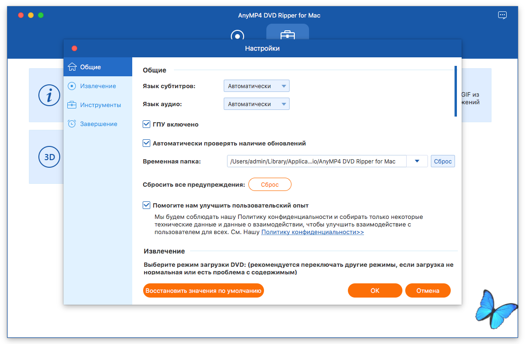Disable the ГПУ включено checkbox
528x344 pixels.
146,124
